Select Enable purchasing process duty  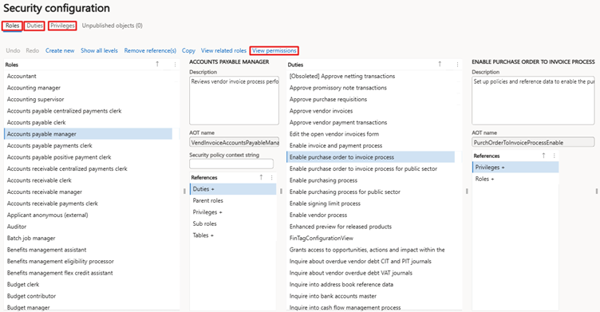click(370, 180)
